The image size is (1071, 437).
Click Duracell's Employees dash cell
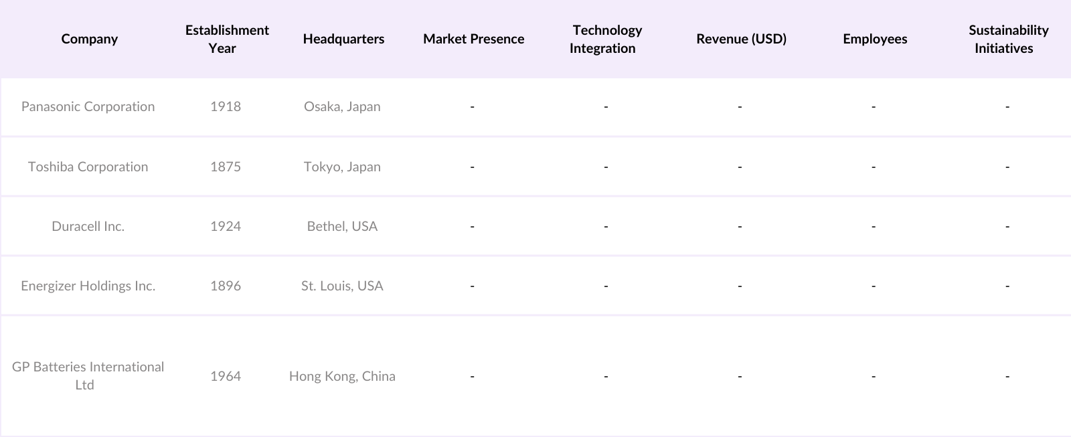click(874, 226)
